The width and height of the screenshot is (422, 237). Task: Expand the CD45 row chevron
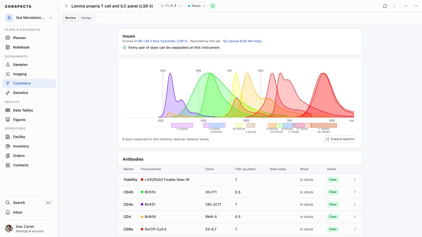[x=355, y=192]
